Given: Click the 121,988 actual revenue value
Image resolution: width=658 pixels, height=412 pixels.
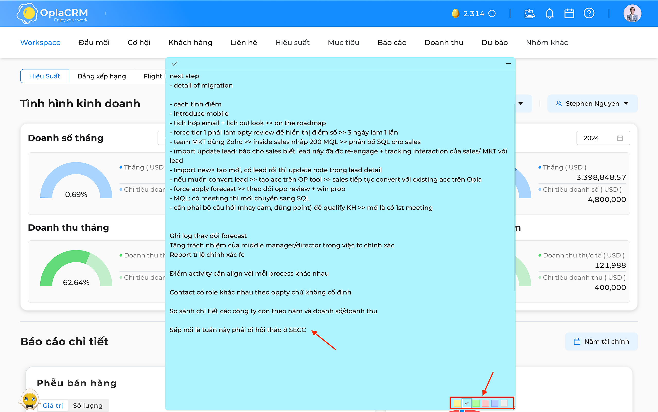Looking at the screenshot, I should (x=610, y=265).
